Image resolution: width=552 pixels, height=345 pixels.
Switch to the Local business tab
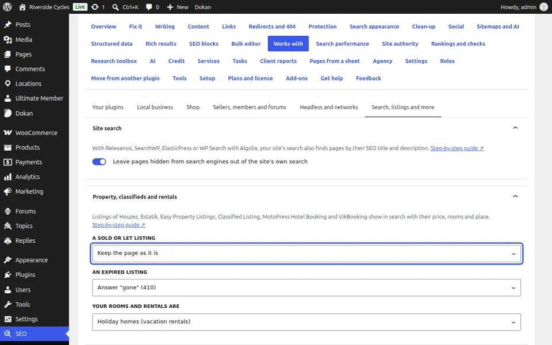tap(155, 107)
